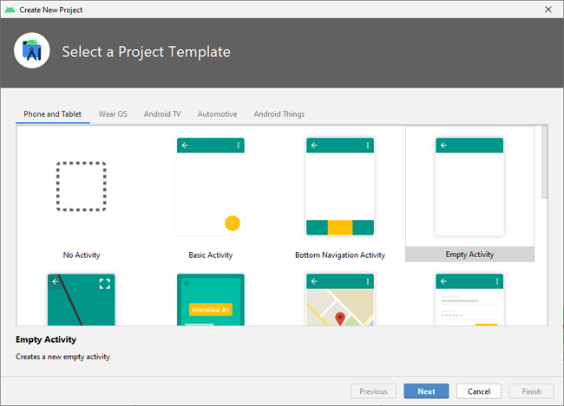Select the No Activity template thumbnail
Screen dimensions: 564x406
coord(82,188)
